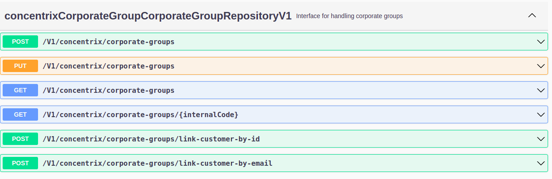Click the POST badge for link-customer-by-email
Viewport: 552px width, 179px height.
click(20, 163)
